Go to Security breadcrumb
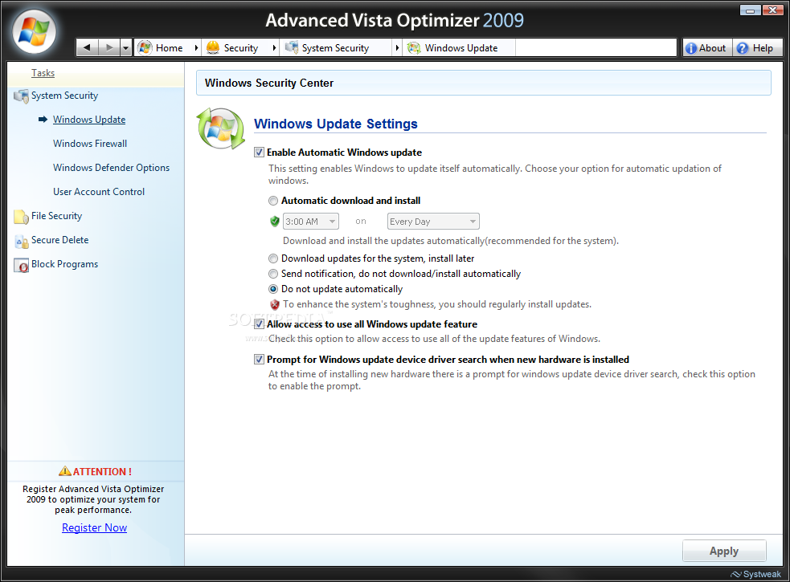Image resolution: width=790 pixels, height=582 pixels. click(241, 48)
